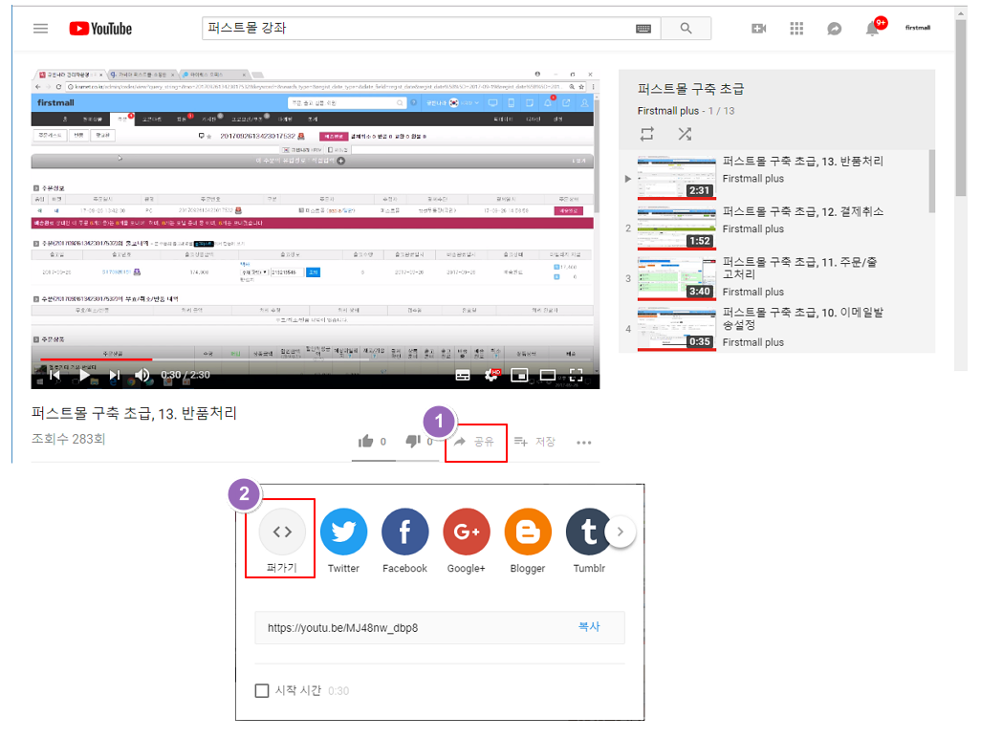Share the video on Tumblr
The image size is (981, 739).
click(587, 532)
